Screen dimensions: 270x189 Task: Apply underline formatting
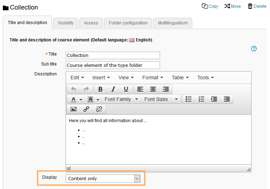pos(126,89)
